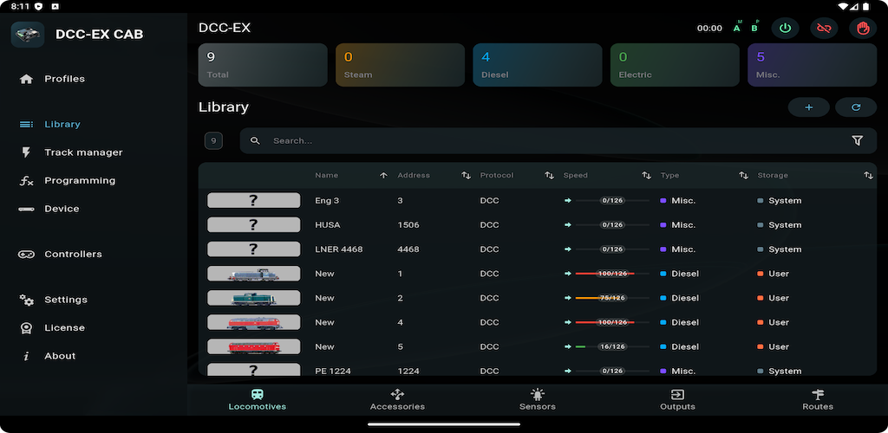Open the filter options funnel
The width and height of the screenshot is (888, 433).
857,141
